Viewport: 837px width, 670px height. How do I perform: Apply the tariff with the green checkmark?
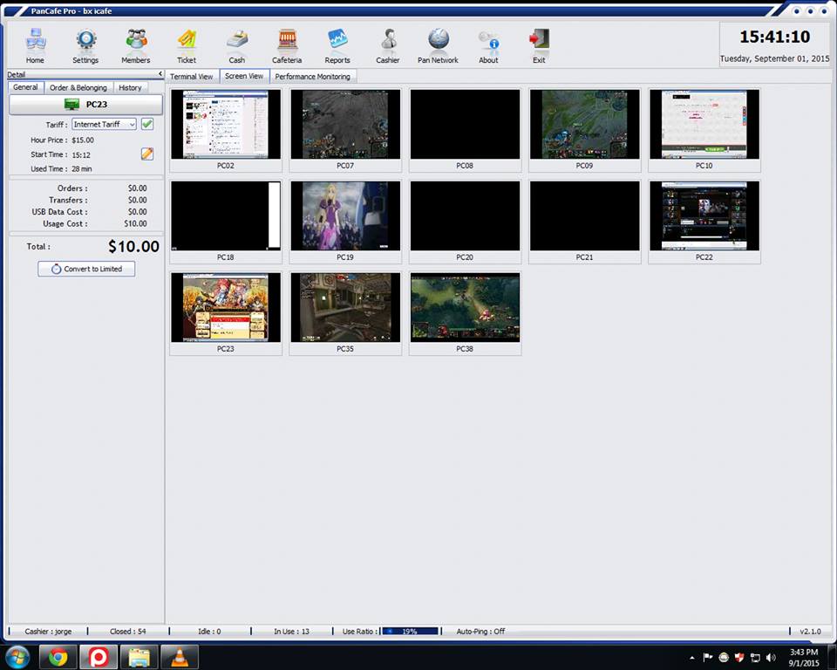146,124
